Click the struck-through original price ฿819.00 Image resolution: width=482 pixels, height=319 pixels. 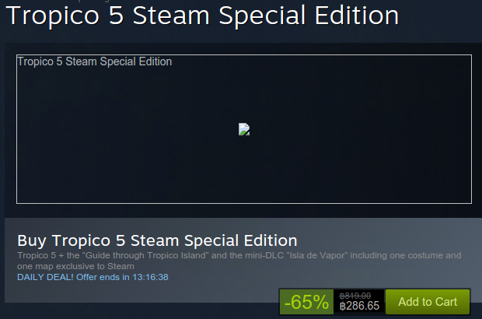355,296
